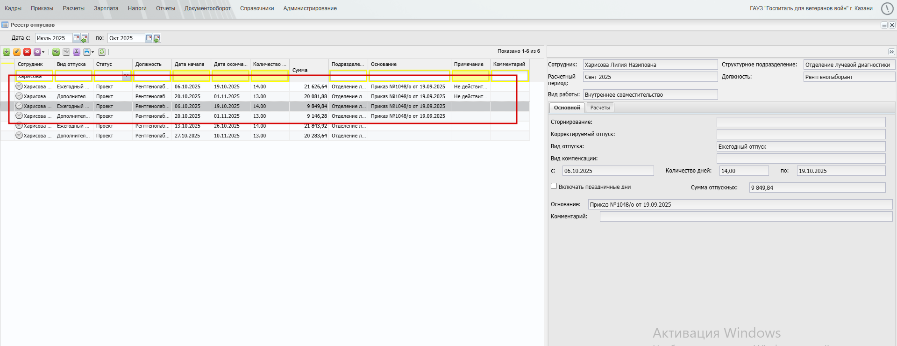Delete the record with the red X icon

click(x=27, y=52)
